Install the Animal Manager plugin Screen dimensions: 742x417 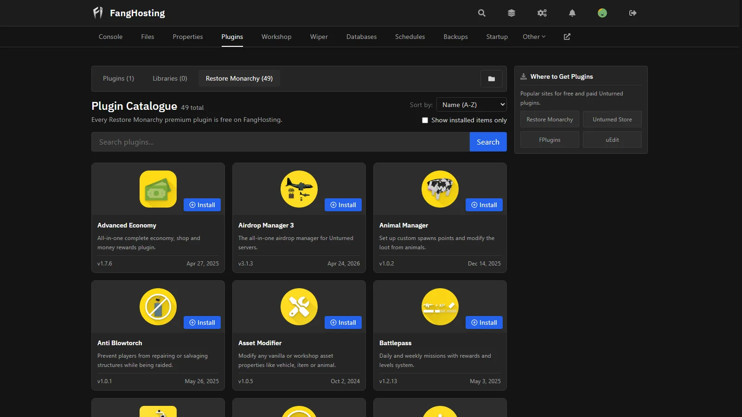coord(484,205)
